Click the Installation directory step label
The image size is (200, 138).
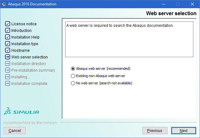click(29, 64)
